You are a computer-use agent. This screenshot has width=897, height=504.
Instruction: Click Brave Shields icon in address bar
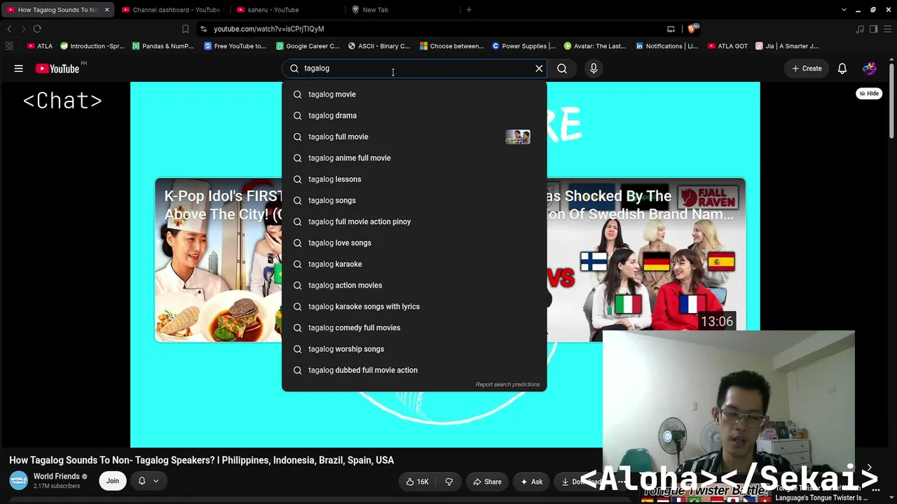[692, 29]
